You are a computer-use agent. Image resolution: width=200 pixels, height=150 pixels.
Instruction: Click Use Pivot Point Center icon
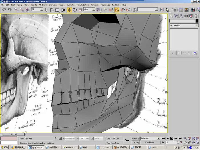point(98,10)
